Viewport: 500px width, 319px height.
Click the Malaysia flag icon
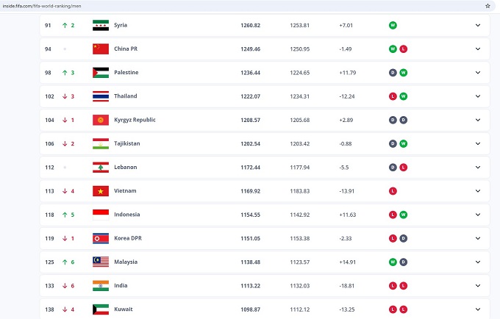coord(101,262)
